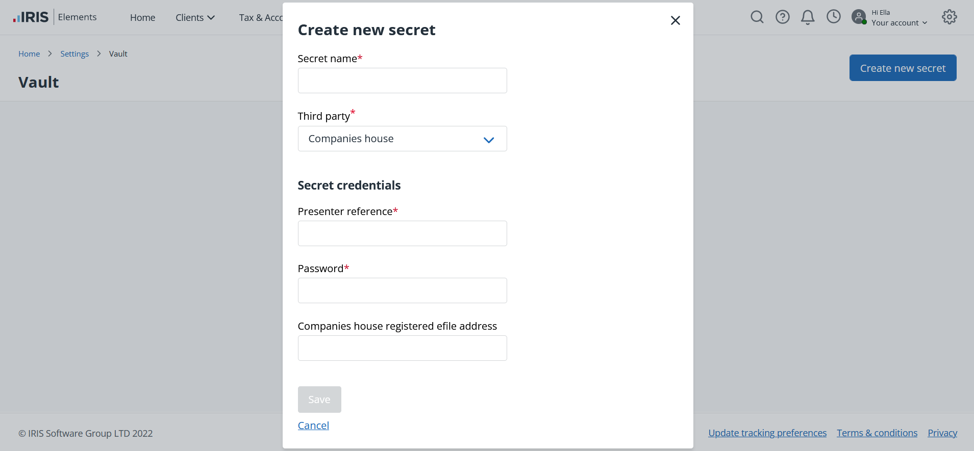Select the Password field
974x451 pixels.
(402, 290)
